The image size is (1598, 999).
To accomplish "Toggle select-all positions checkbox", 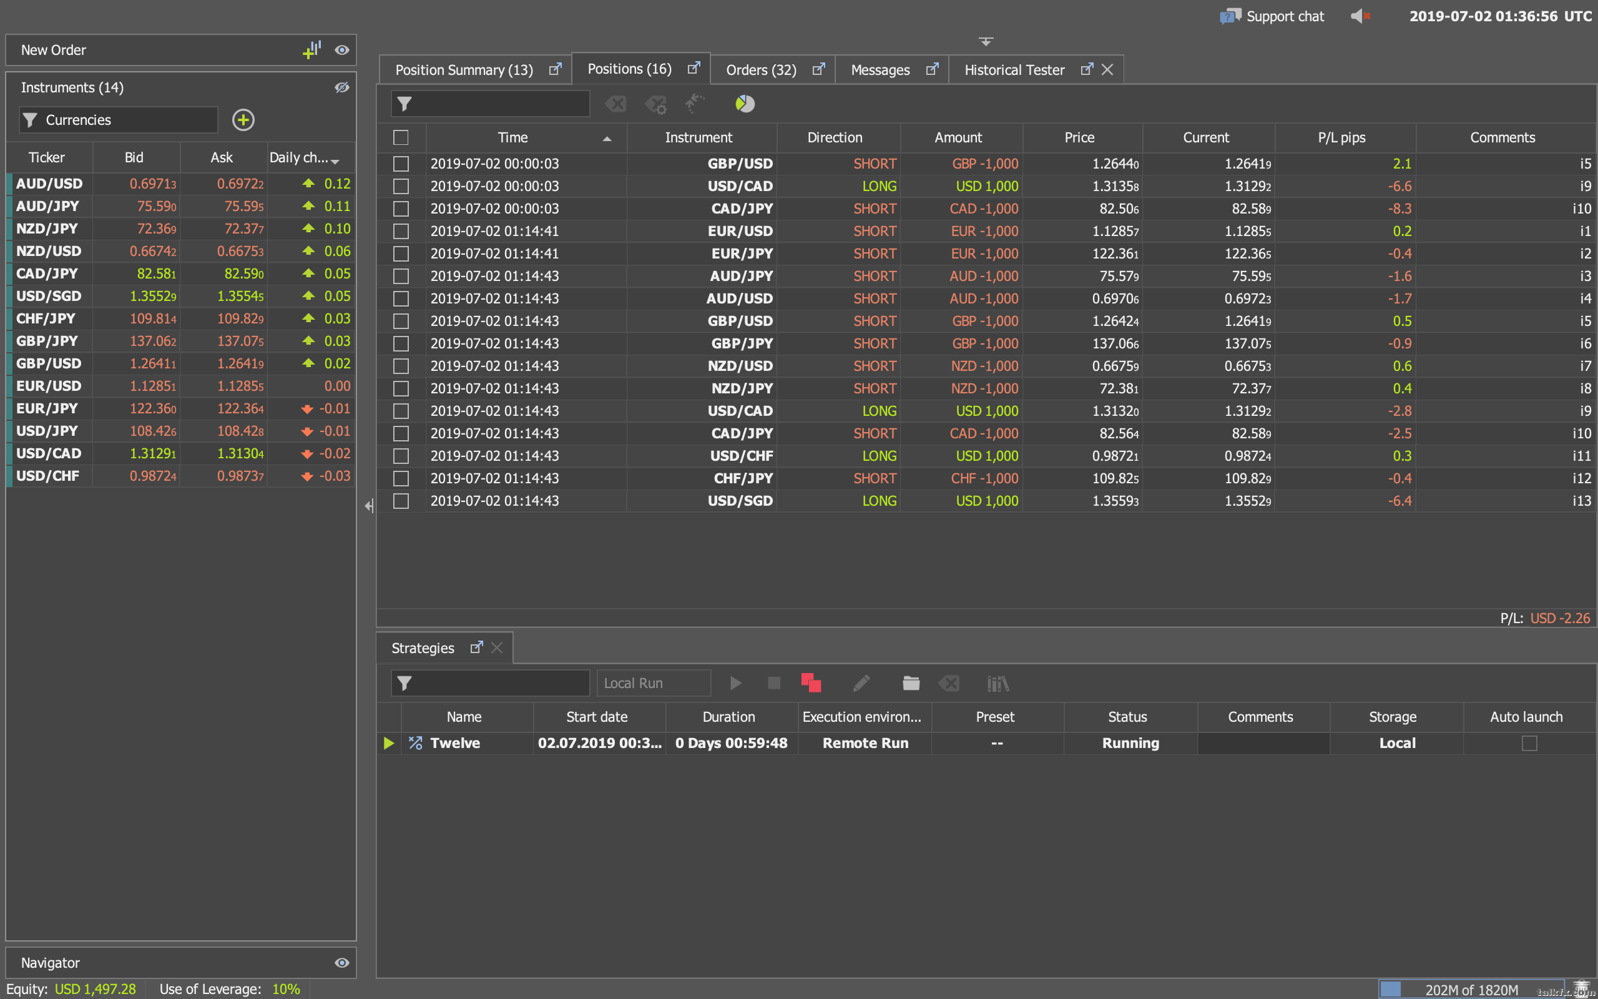I will coord(400,137).
